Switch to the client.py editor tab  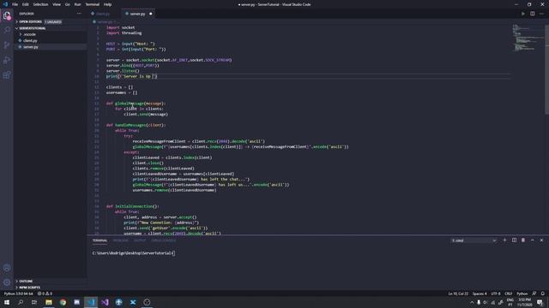tap(103, 14)
